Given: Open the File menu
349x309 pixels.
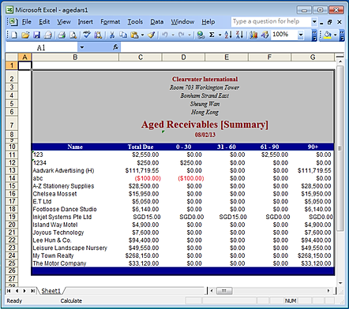Looking at the screenshot, I should (27, 21).
